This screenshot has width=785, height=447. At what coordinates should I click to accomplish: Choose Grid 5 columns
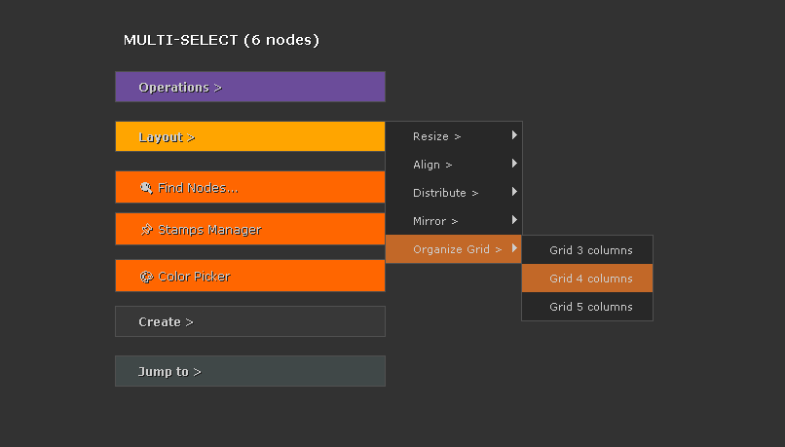click(x=587, y=307)
